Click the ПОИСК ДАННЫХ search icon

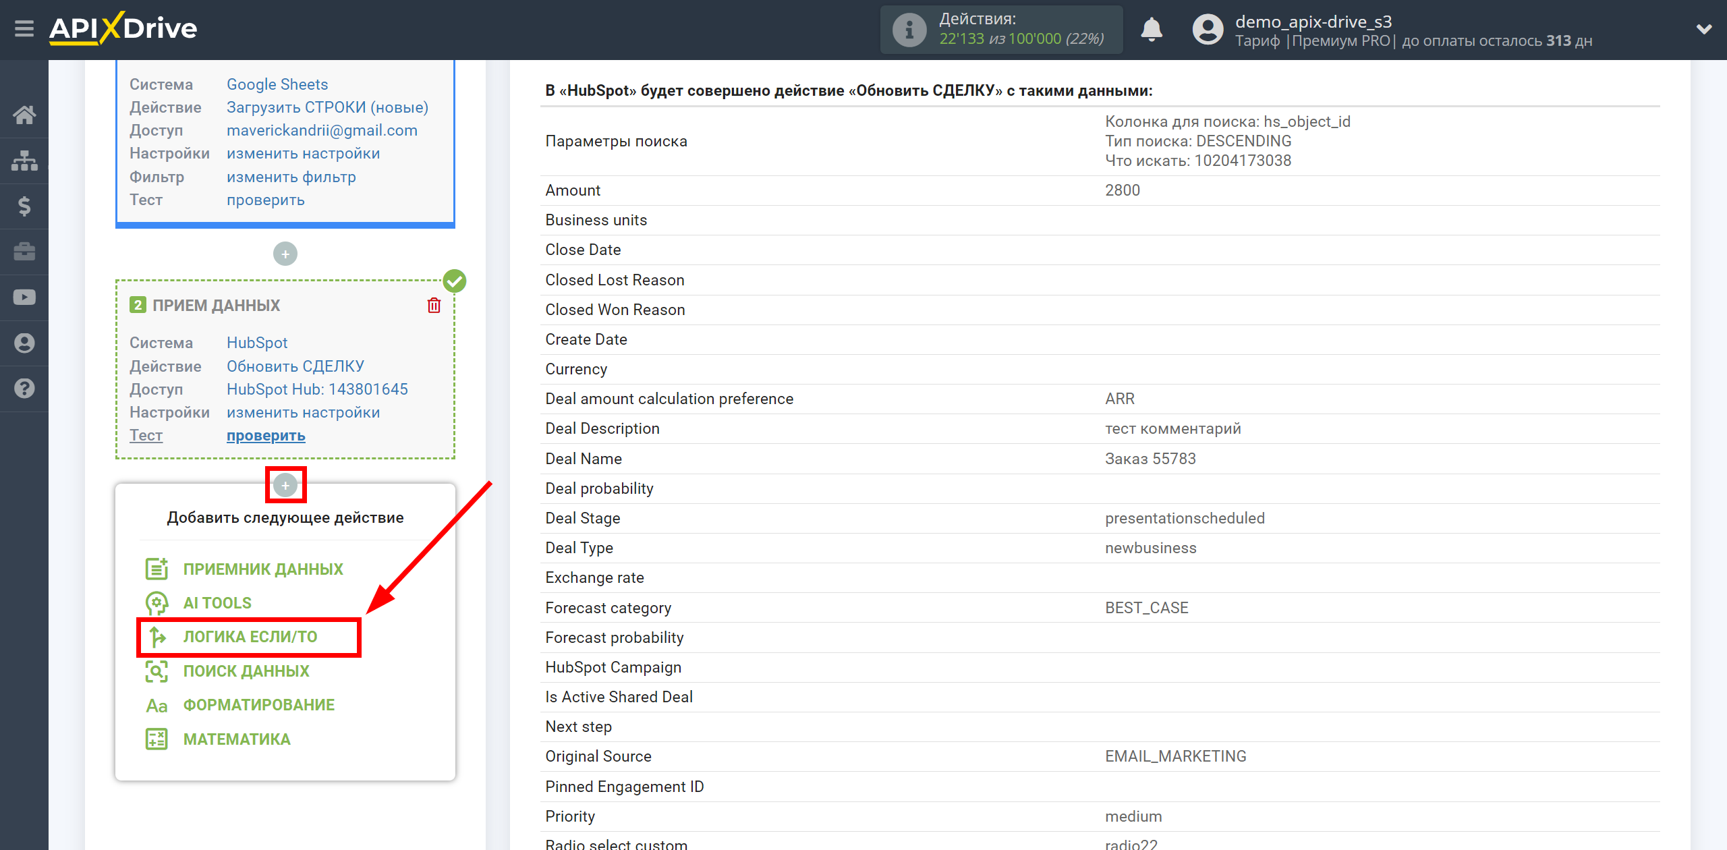(x=157, y=671)
